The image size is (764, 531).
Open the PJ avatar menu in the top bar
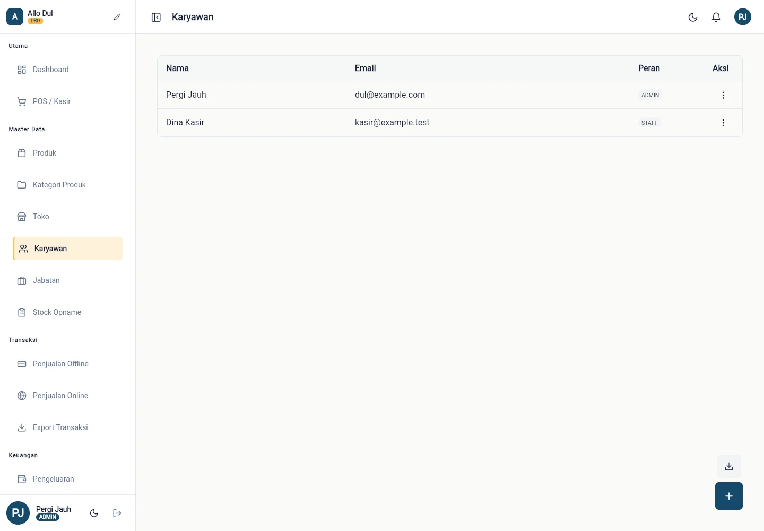point(743,17)
